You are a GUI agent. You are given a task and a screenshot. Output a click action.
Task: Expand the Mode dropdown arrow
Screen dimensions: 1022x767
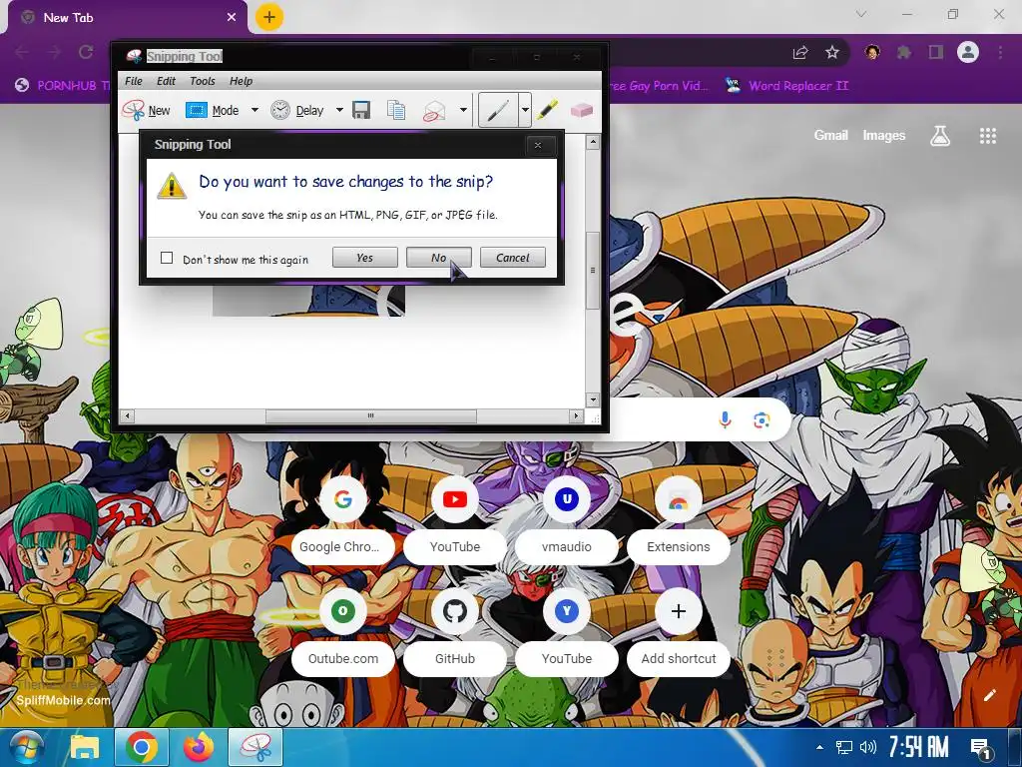click(255, 110)
